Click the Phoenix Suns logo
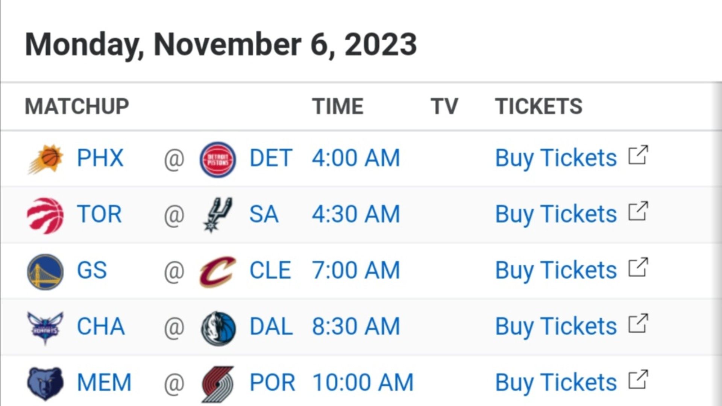 tap(46, 159)
